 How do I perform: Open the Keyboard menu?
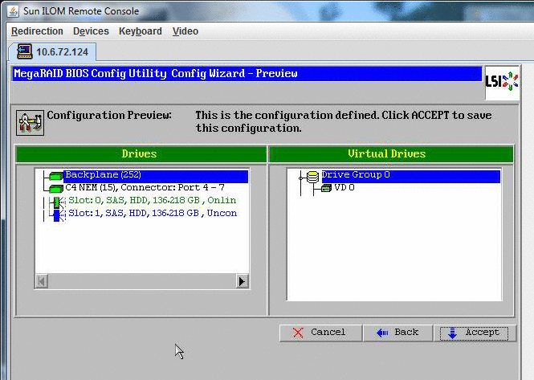[141, 31]
